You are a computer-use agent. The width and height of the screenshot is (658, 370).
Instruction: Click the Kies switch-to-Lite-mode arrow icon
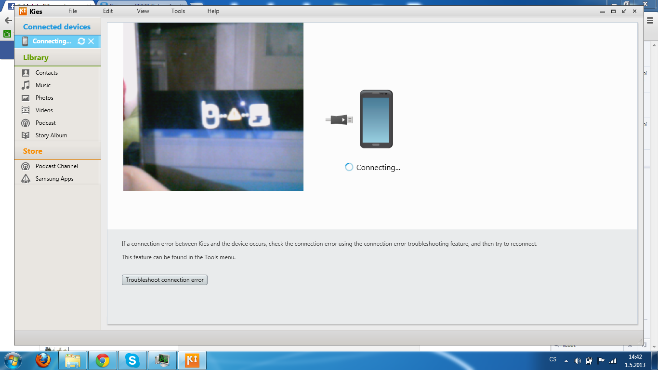coord(624,11)
